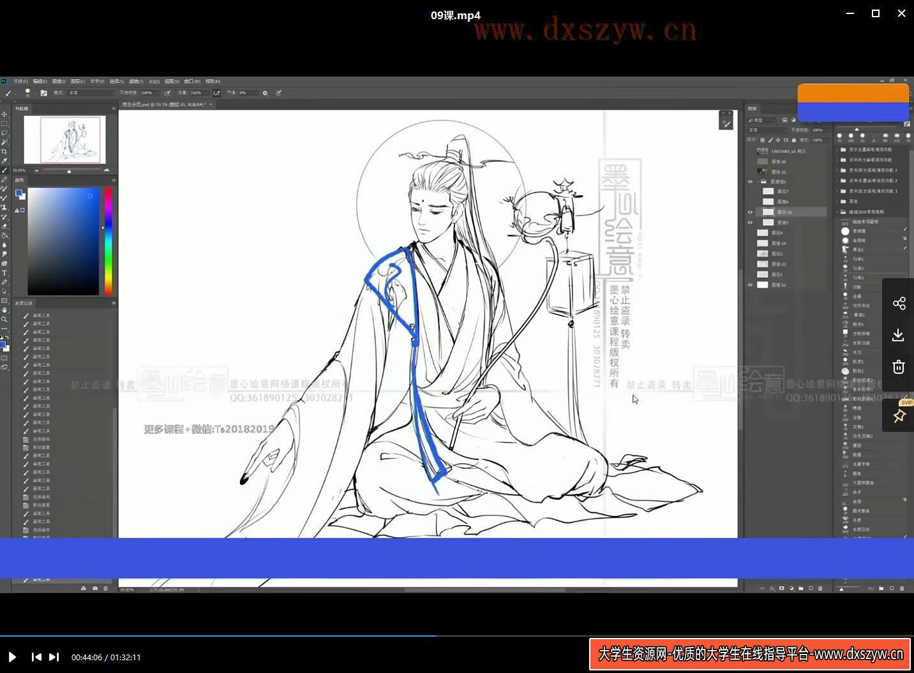Select the Crop tool
914x673 pixels.
[x=4, y=151]
